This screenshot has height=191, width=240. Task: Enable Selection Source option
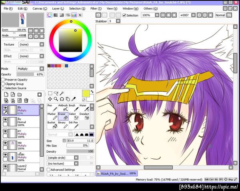3,88
